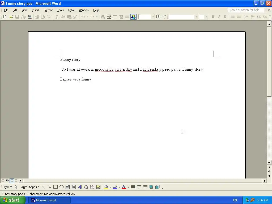272x204 pixels.
Task: Click the vertical scrollbar down arrow
Action: pyautogui.click(x=269, y=163)
